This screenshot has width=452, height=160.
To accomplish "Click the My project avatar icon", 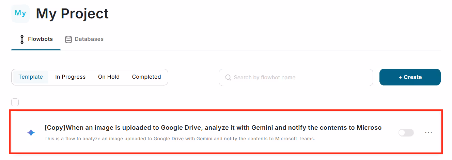I will pyautogui.click(x=20, y=14).
